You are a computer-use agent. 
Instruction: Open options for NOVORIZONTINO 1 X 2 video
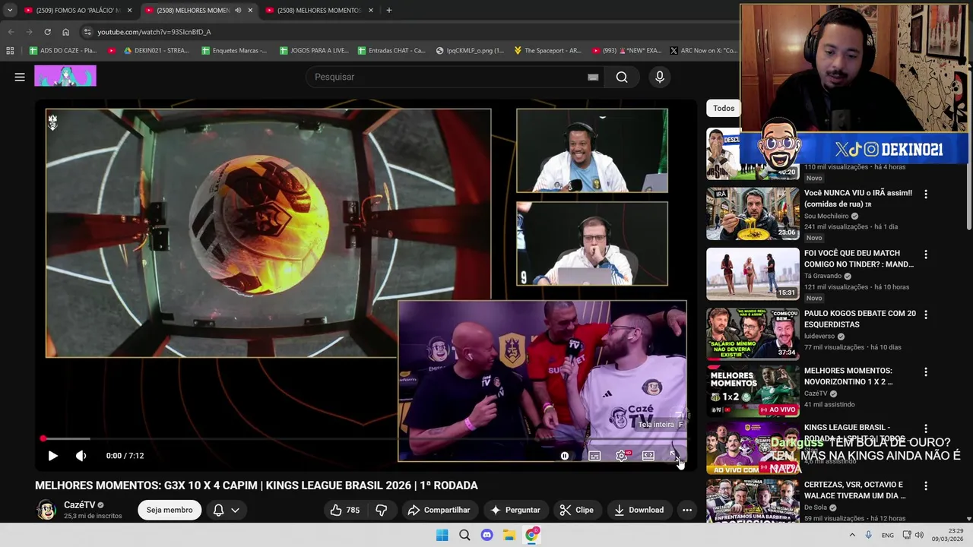[x=926, y=372]
